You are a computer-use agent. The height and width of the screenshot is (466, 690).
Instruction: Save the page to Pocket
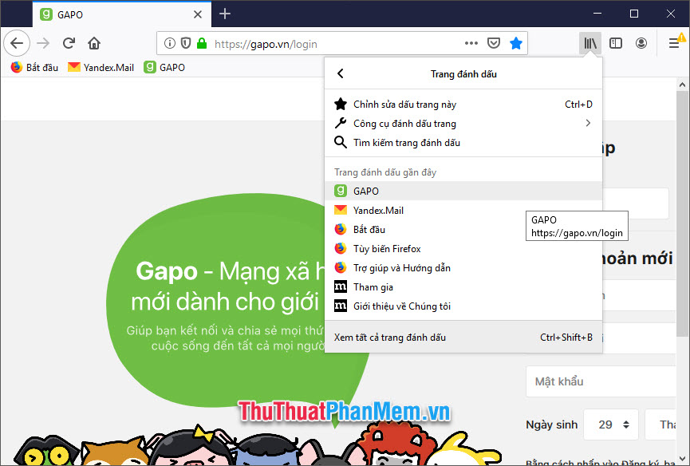[x=493, y=44]
